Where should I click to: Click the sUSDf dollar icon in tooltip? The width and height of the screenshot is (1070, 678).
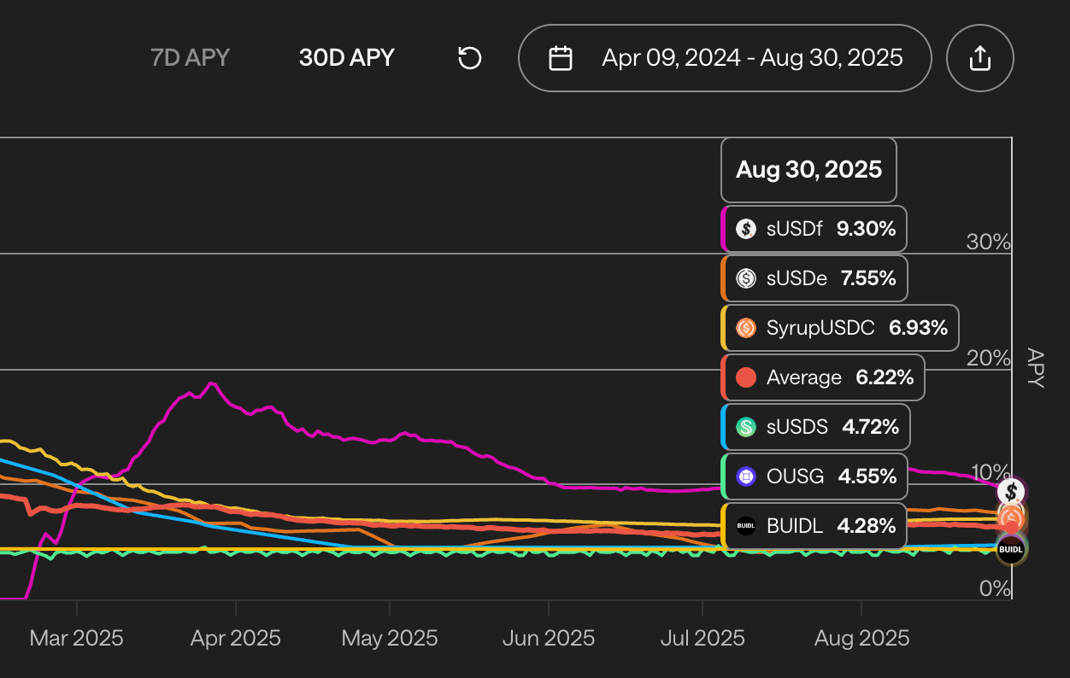(x=746, y=229)
